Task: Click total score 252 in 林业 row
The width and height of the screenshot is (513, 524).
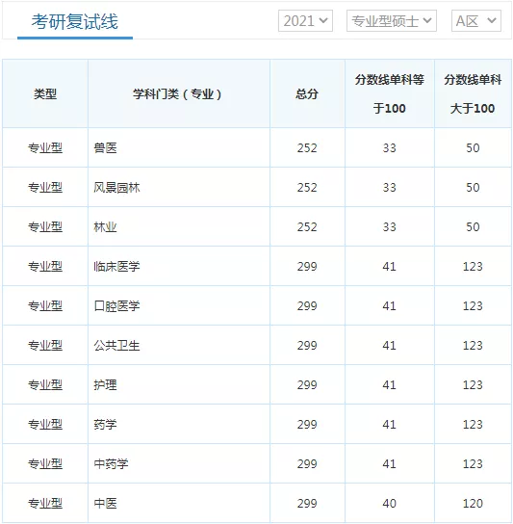Action: point(307,226)
